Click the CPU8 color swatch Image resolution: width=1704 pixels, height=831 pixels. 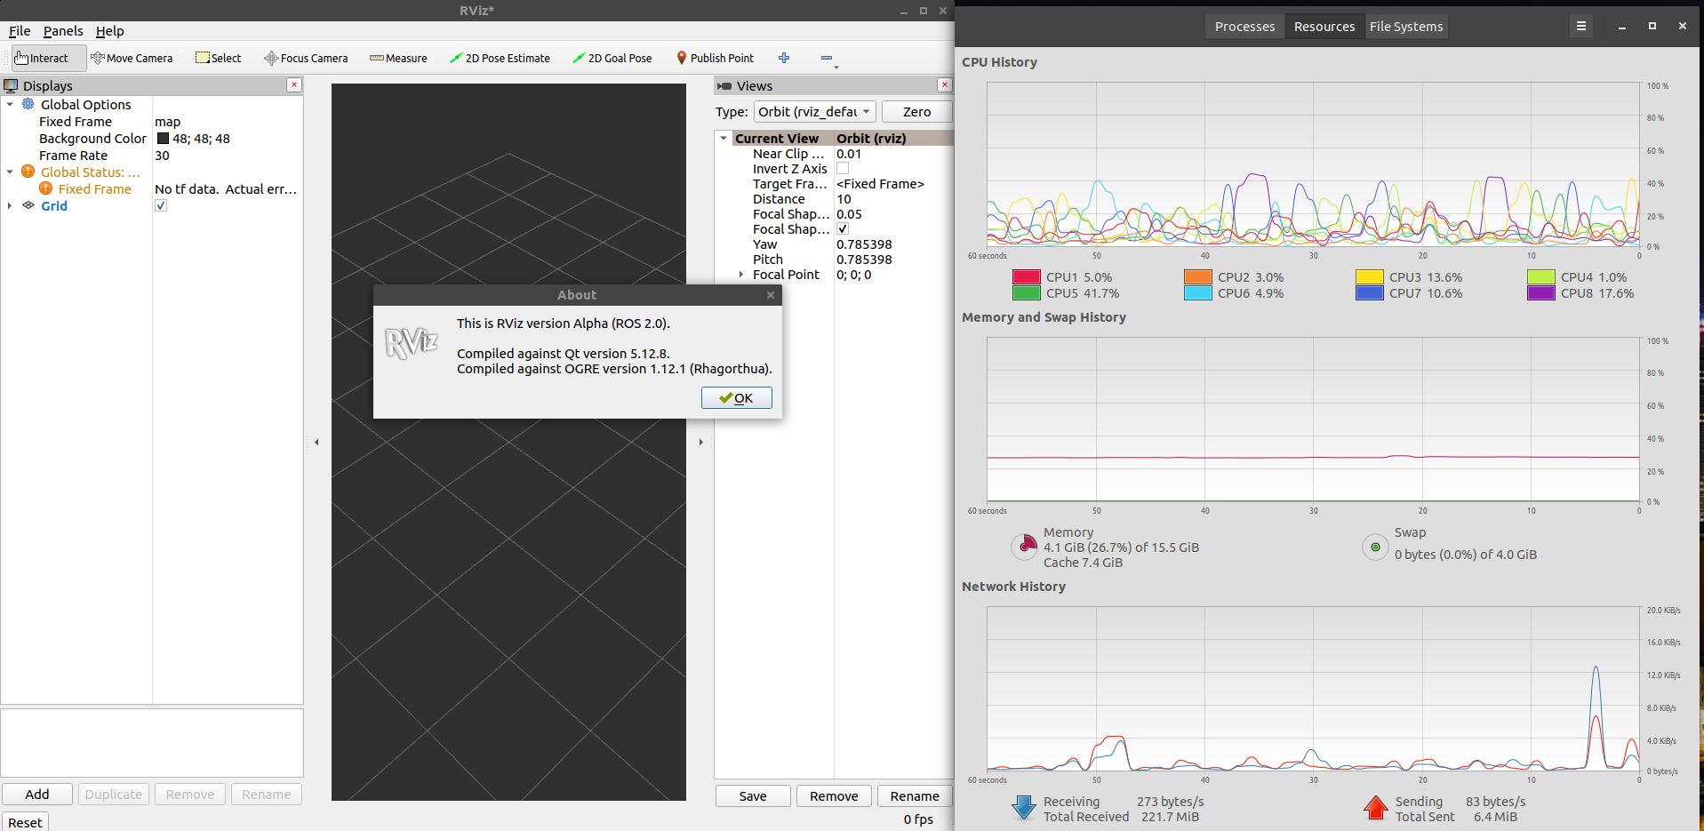click(1541, 293)
